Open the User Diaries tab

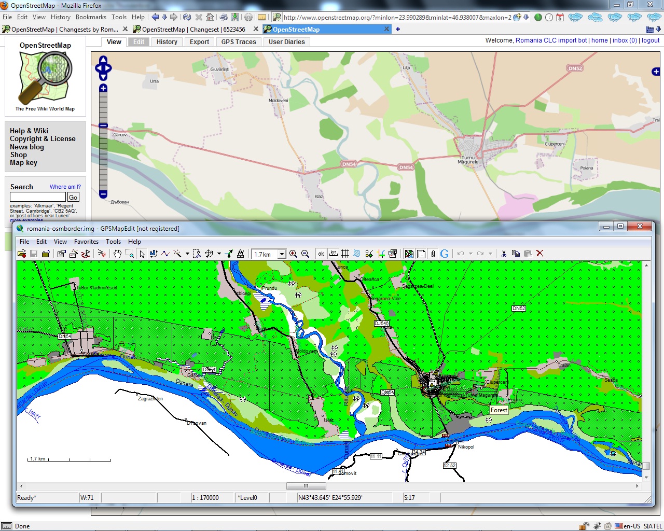click(x=287, y=42)
